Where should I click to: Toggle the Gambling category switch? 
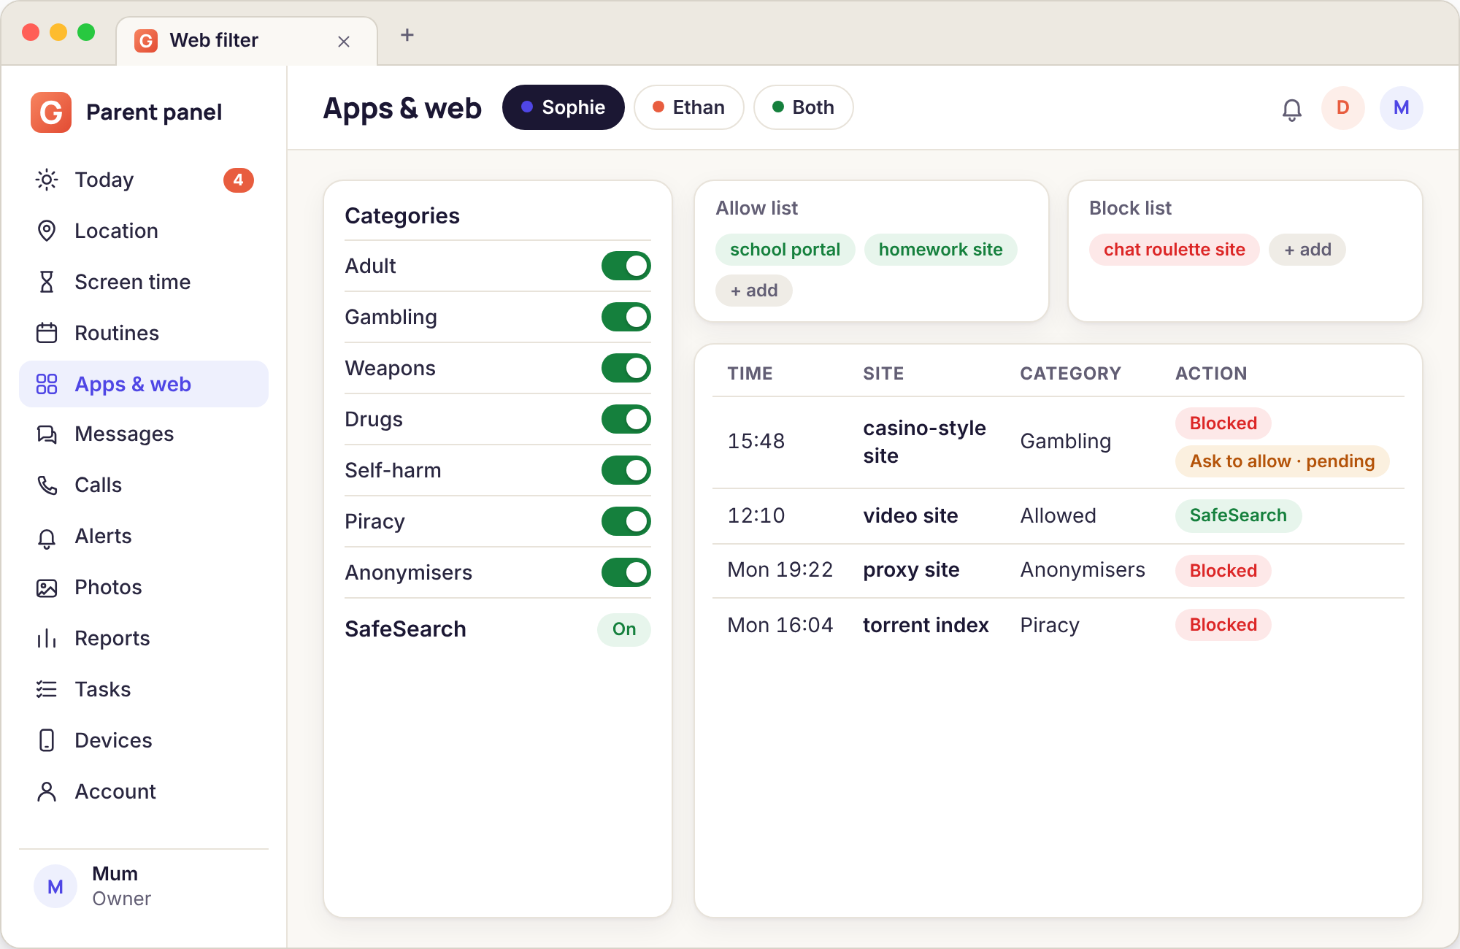coord(626,317)
